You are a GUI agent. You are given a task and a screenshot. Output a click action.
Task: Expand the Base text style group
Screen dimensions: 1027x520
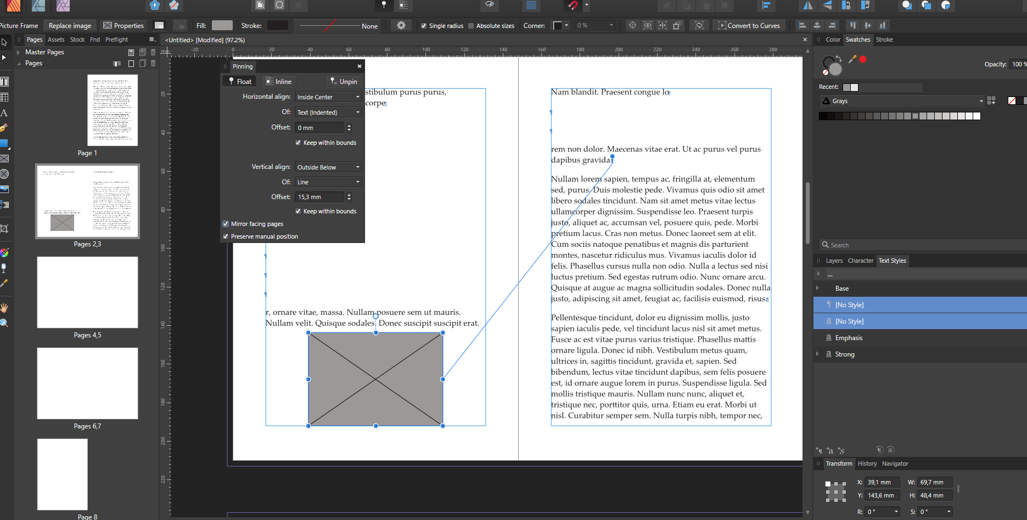818,288
